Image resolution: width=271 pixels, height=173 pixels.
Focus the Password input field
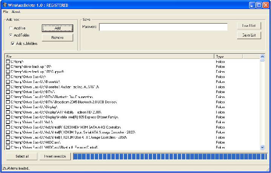pos(163,27)
